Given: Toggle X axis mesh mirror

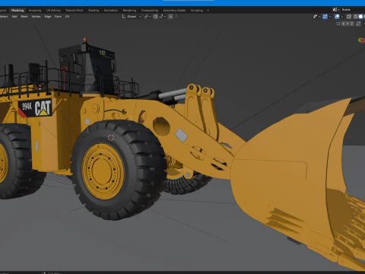Looking at the screenshot, I should (x=344, y=24).
